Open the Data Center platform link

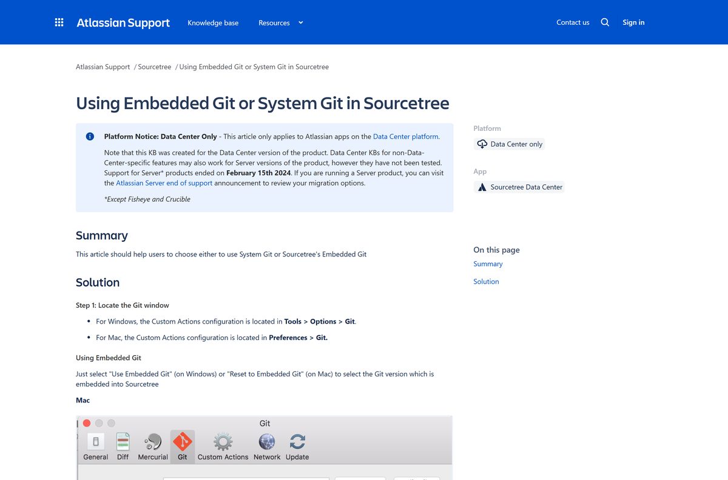pos(405,136)
